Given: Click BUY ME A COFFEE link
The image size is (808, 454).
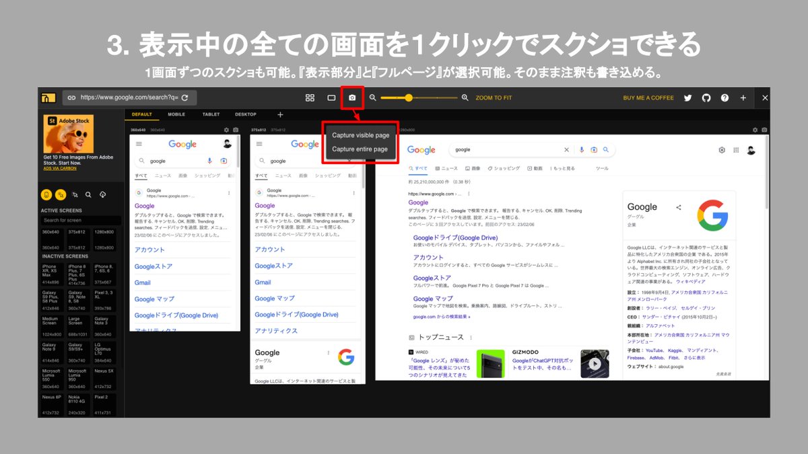Looking at the screenshot, I should click(x=648, y=98).
